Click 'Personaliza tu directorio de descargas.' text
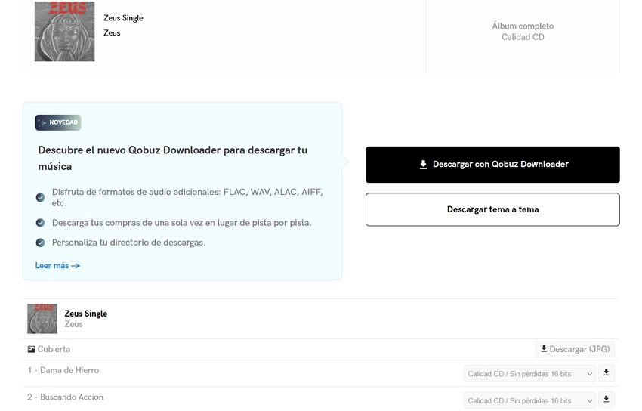Image resolution: width=642 pixels, height=411 pixels. [128, 243]
